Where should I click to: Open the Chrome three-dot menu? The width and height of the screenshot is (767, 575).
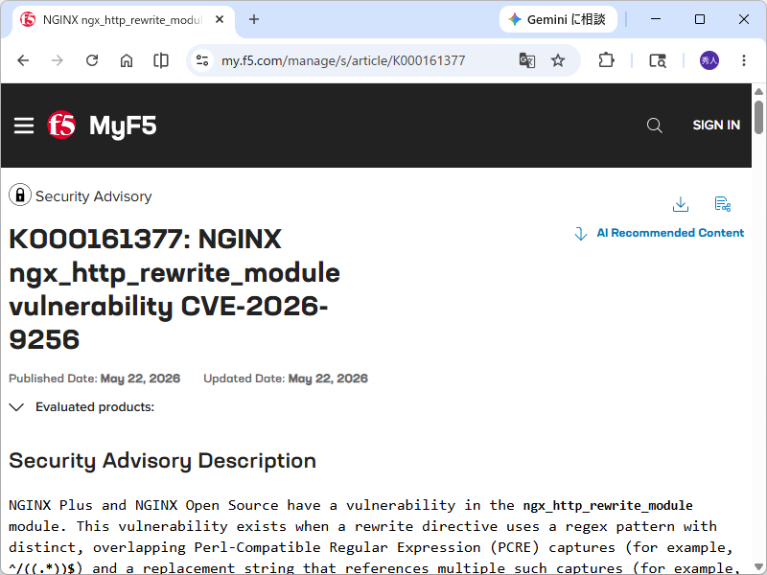[x=744, y=60]
